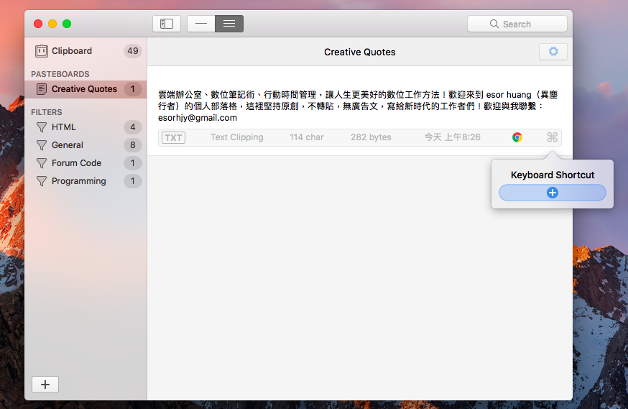Viewport: 628px width, 409px height.
Task: Open the gear settings menu
Action: pyautogui.click(x=553, y=52)
